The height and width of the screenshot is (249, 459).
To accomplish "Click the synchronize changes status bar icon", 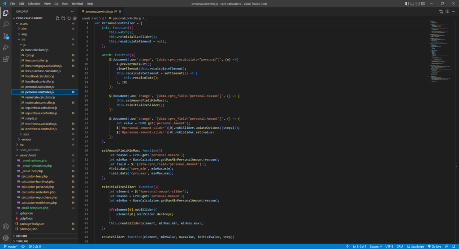I will [23, 247].
